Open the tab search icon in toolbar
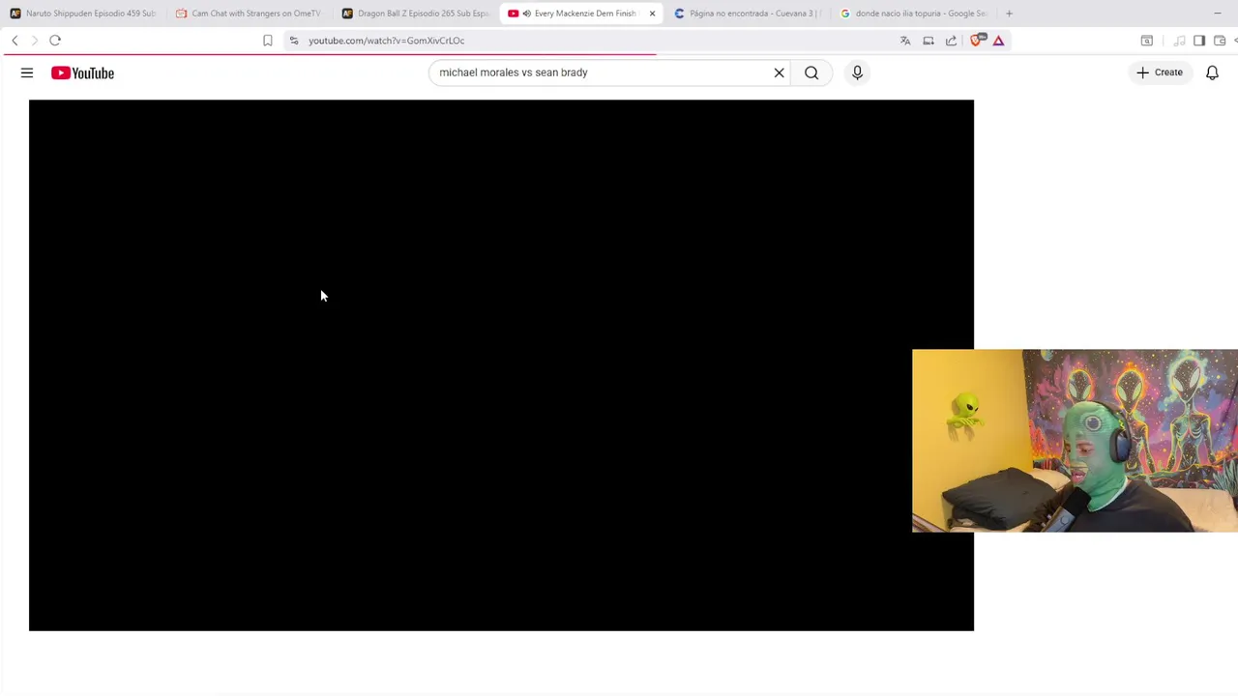The width and height of the screenshot is (1238, 696). [1147, 41]
